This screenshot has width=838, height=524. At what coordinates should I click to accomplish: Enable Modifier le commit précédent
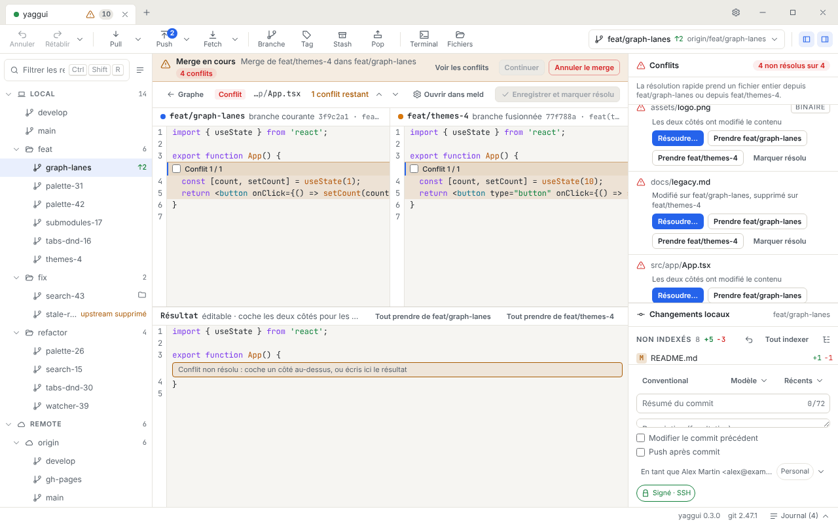641,438
